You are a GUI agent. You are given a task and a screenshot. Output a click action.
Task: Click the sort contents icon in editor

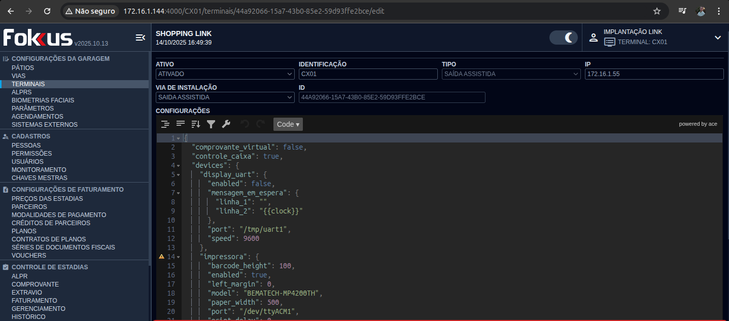click(196, 124)
